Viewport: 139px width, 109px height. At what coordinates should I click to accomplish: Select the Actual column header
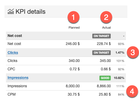(107, 27)
